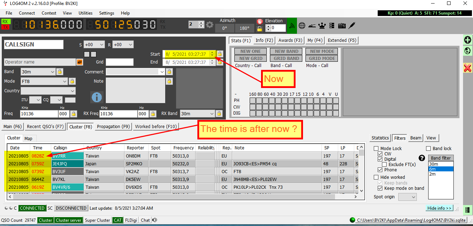The image size is (473, 226).
Task: Click the green globe lookup icon
Action: coord(468,51)
